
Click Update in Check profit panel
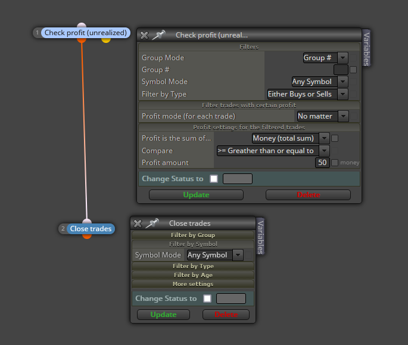pyautogui.click(x=196, y=195)
